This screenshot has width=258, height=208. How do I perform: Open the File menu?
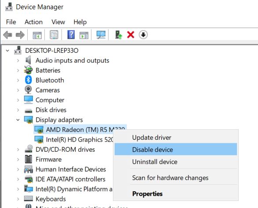coord(11,22)
